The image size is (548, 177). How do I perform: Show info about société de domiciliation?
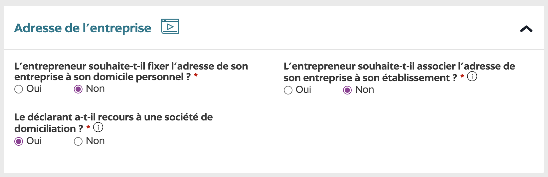[x=98, y=127]
